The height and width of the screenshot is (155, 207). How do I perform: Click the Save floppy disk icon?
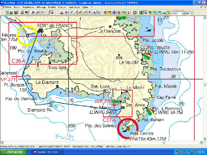pos(16,12)
